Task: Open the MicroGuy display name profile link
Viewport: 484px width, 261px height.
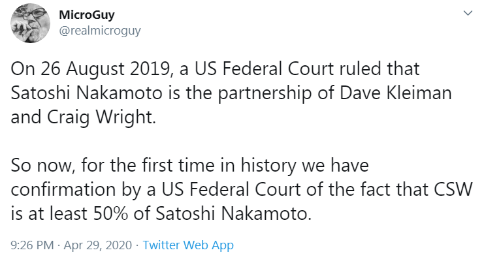Action: [x=87, y=14]
